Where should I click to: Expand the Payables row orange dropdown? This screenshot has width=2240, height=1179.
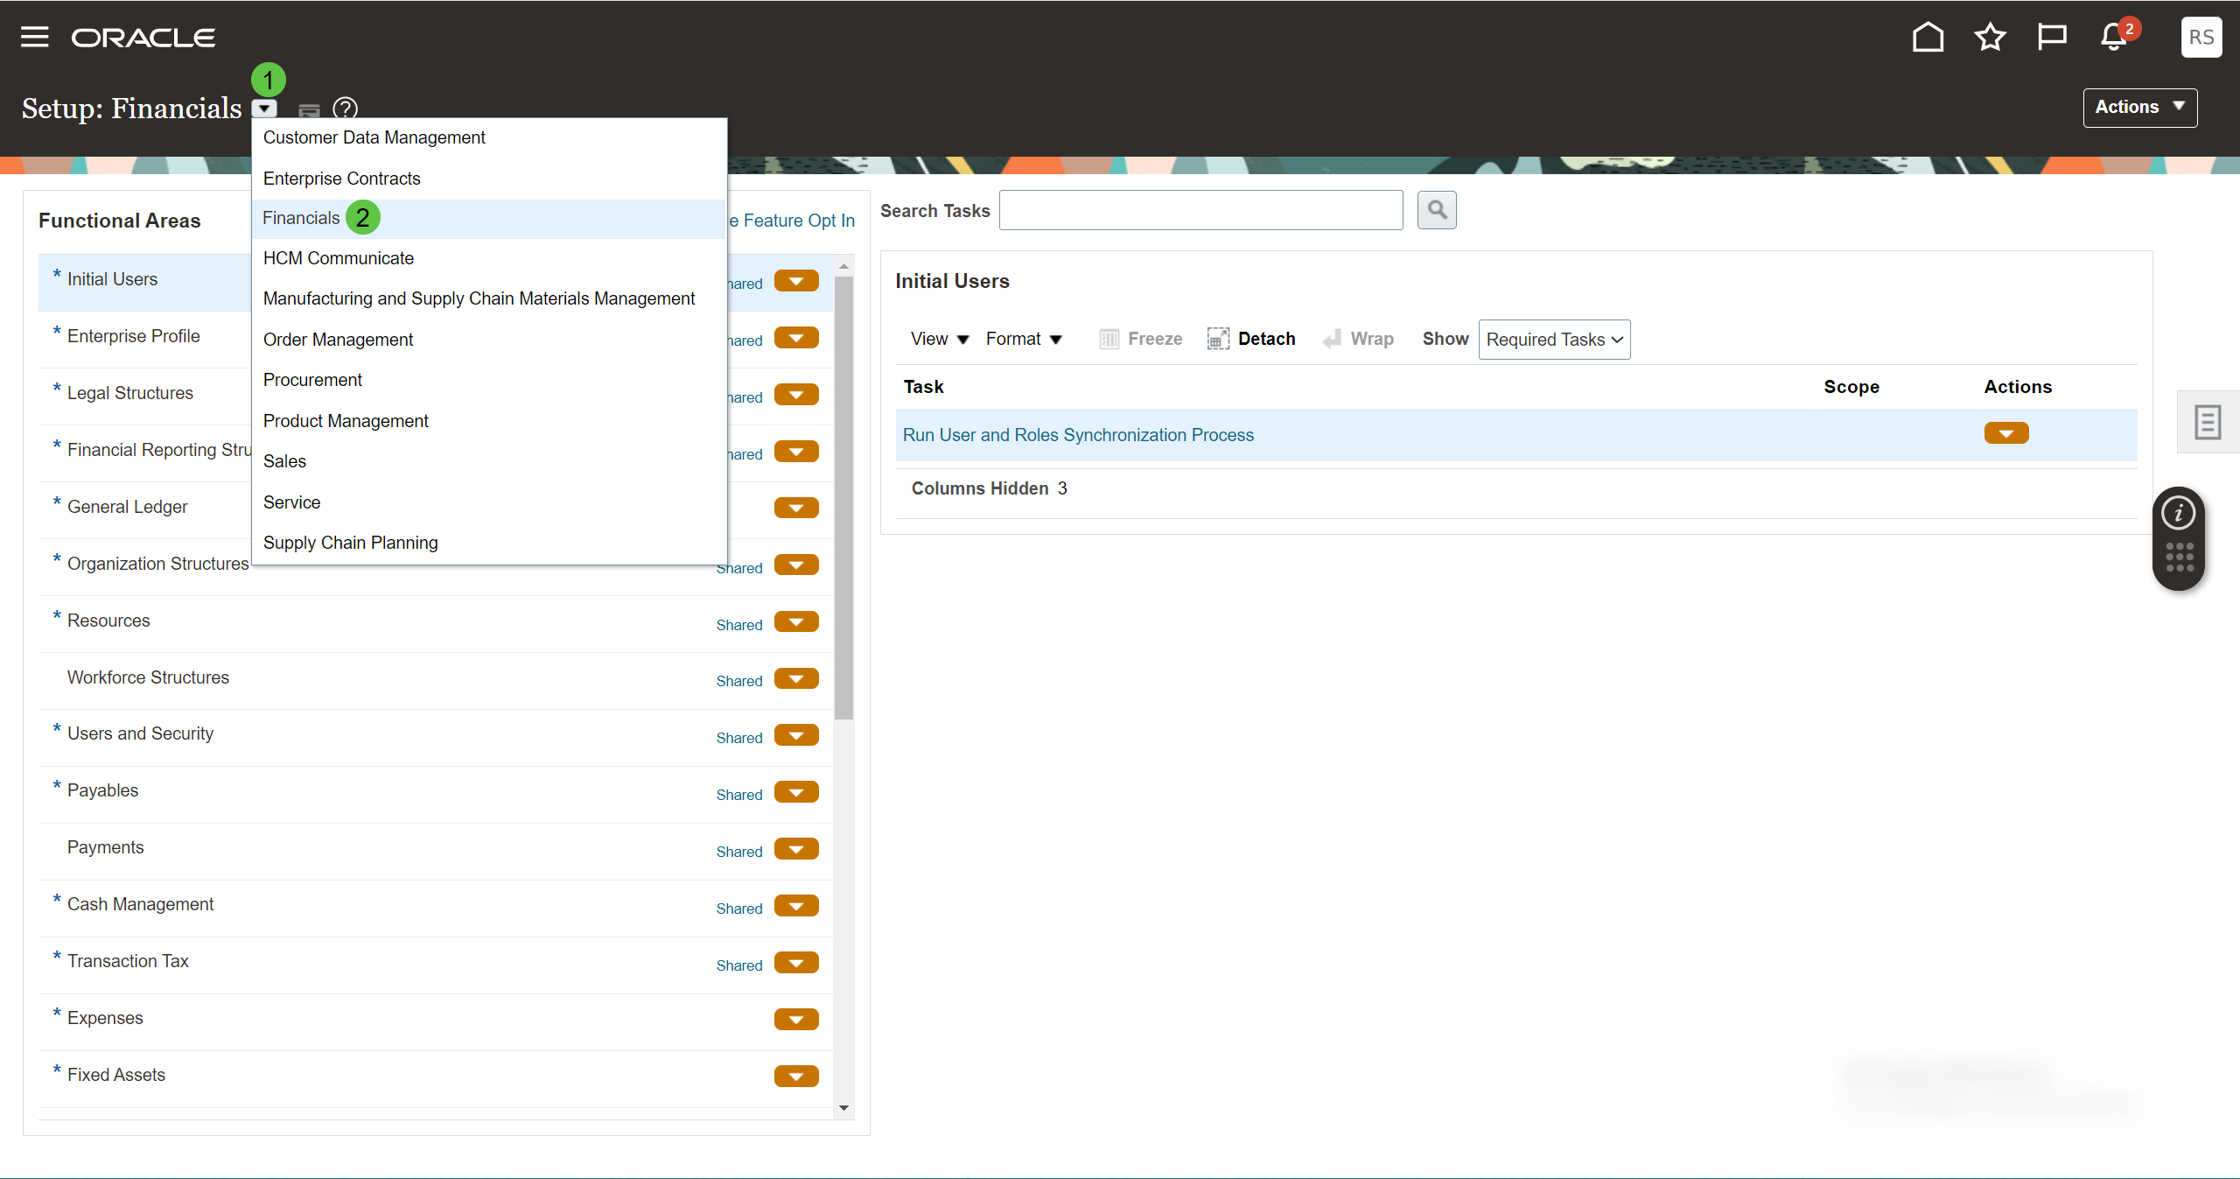point(796,792)
